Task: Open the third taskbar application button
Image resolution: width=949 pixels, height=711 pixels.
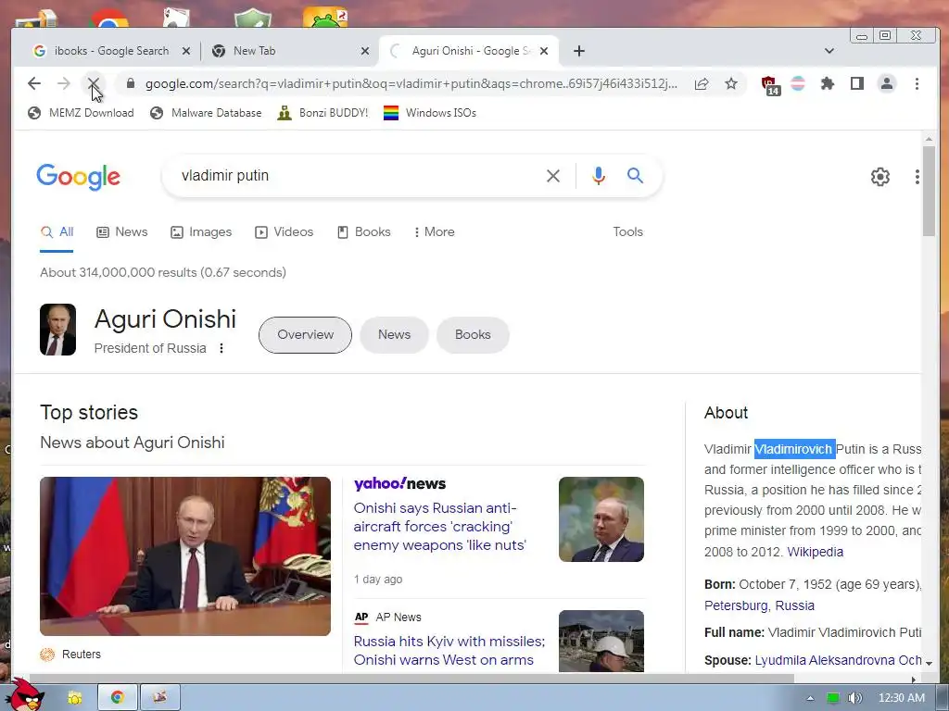Action: click(159, 698)
